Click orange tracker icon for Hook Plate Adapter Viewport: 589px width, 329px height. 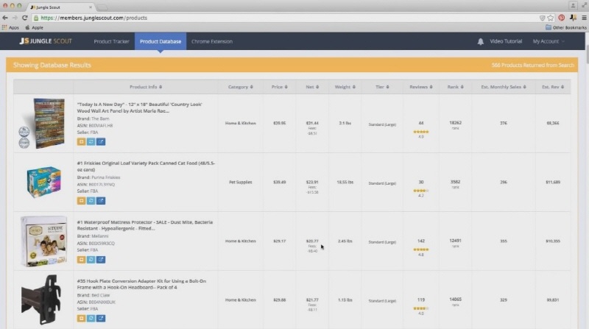pyautogui.click(x=81, y=318)
